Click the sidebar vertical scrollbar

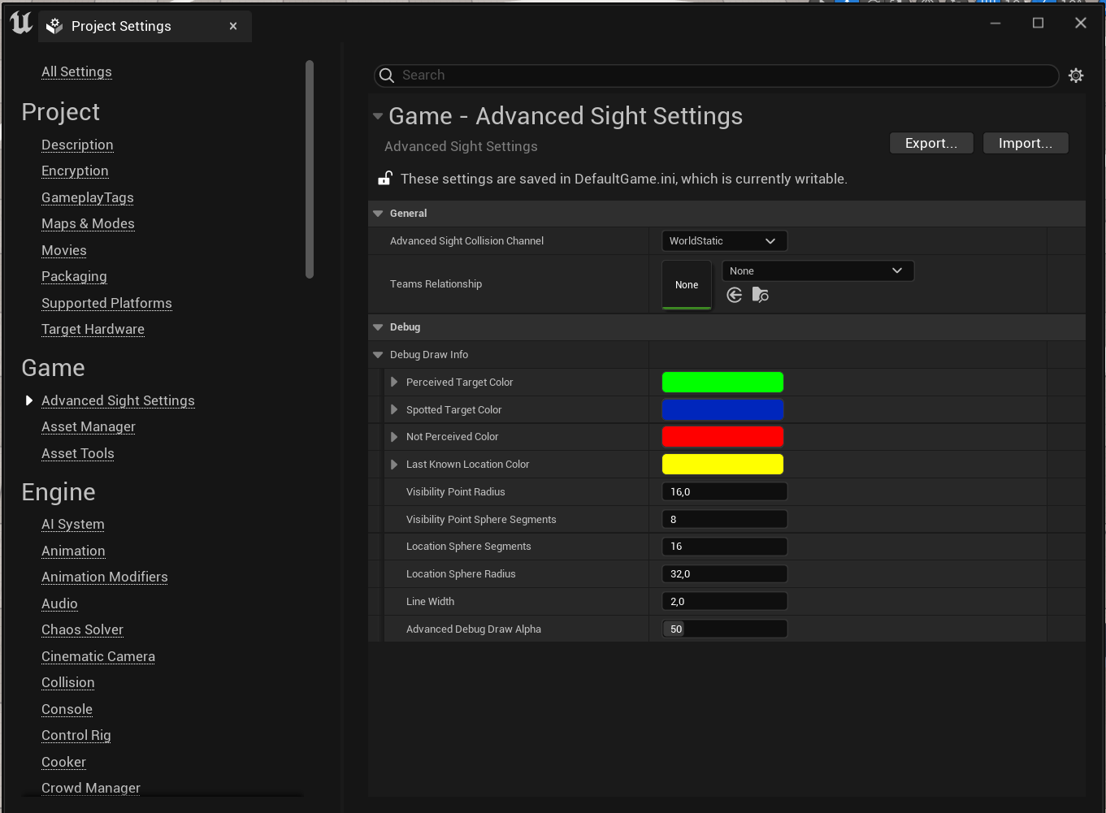tap(309, 169)
